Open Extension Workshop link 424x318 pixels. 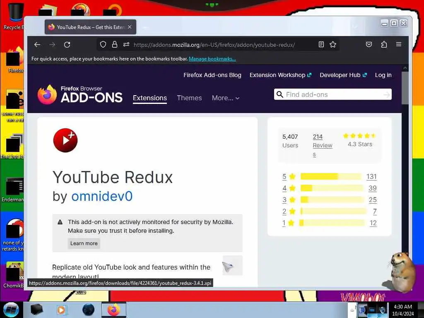(280, 75)
